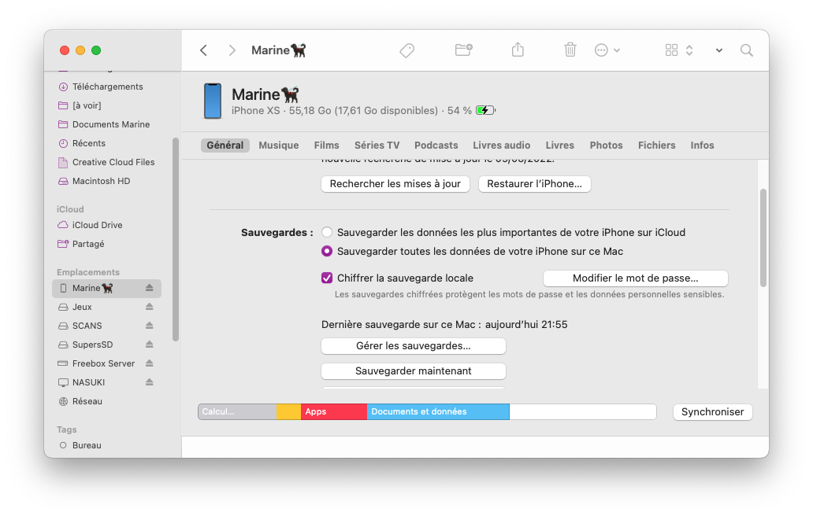Select 'Sauvegarder toutes les données' on this Mac
Screen dimensions: 813x516
coord(327,251)
